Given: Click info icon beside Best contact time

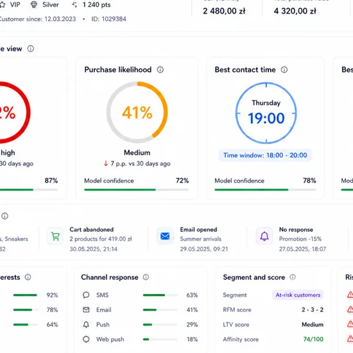Looking at the screenshot, I should [284, 70].
